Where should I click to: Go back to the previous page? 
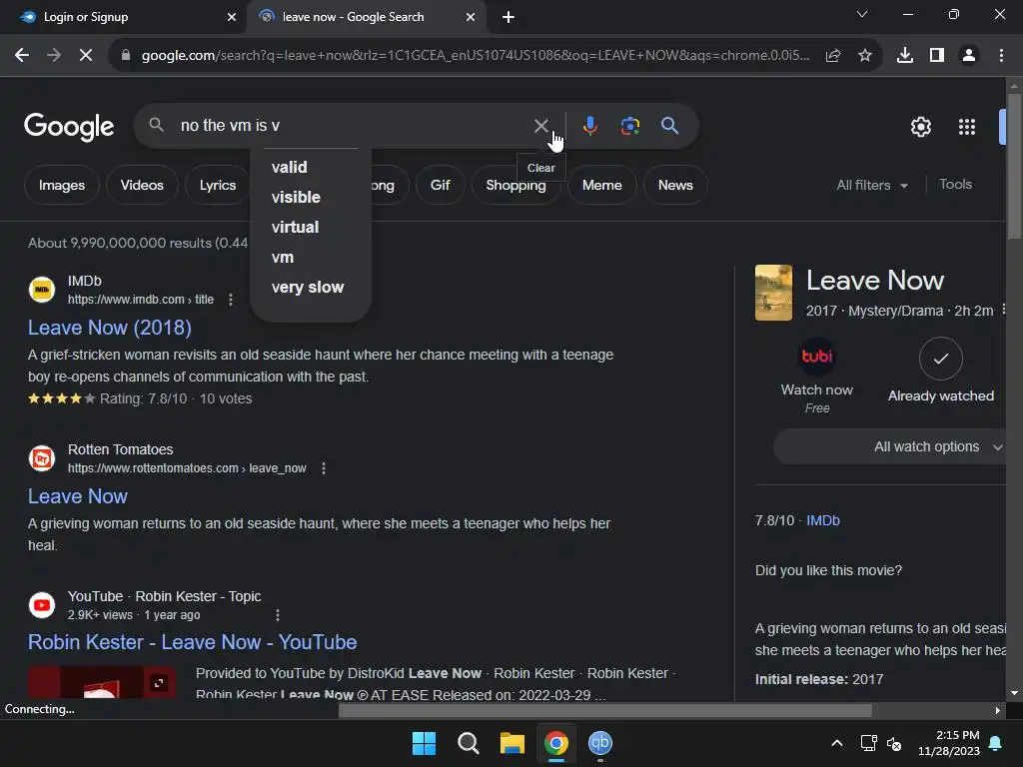click(22, 56)
